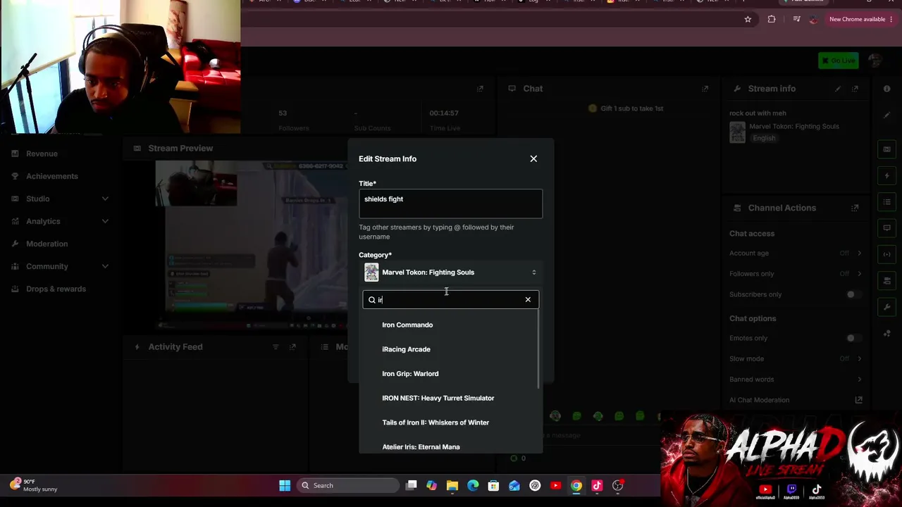This screenshot has width=902, height=507.
Task: Click the right rail wrench icon
Action: point(887,307)
